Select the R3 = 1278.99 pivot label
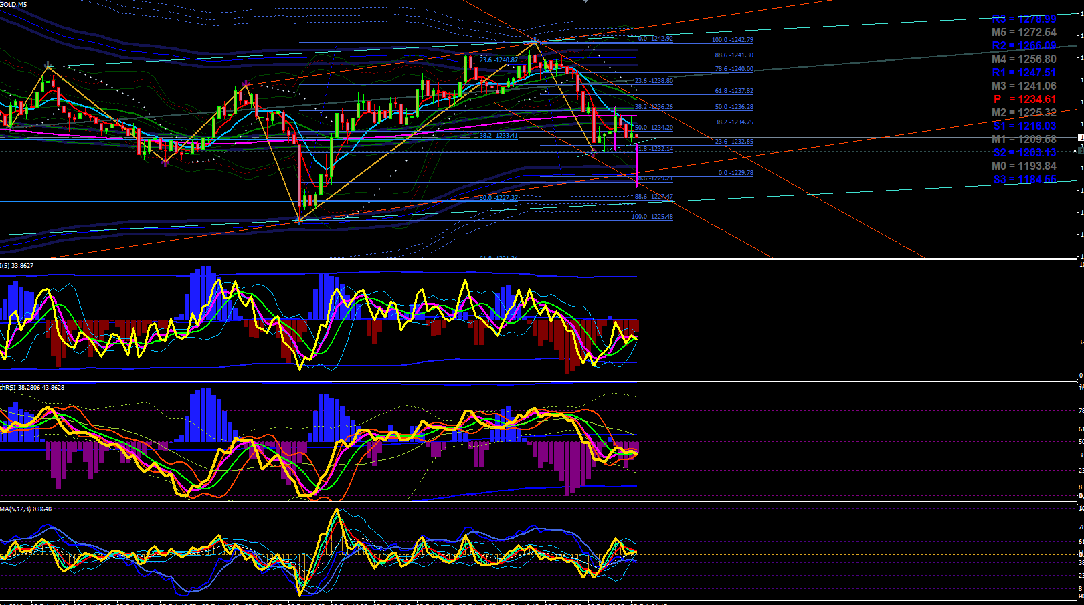The width and height of the screenshot is (1084, 605). 1024,19
